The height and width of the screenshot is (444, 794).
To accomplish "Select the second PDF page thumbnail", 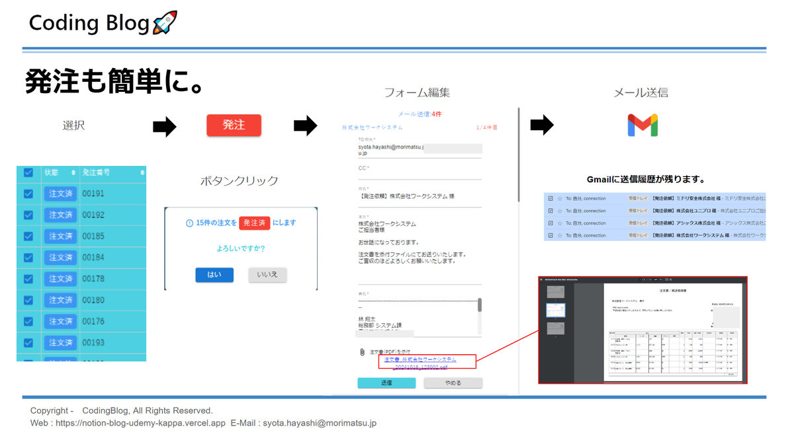I will tap(556, 309).
